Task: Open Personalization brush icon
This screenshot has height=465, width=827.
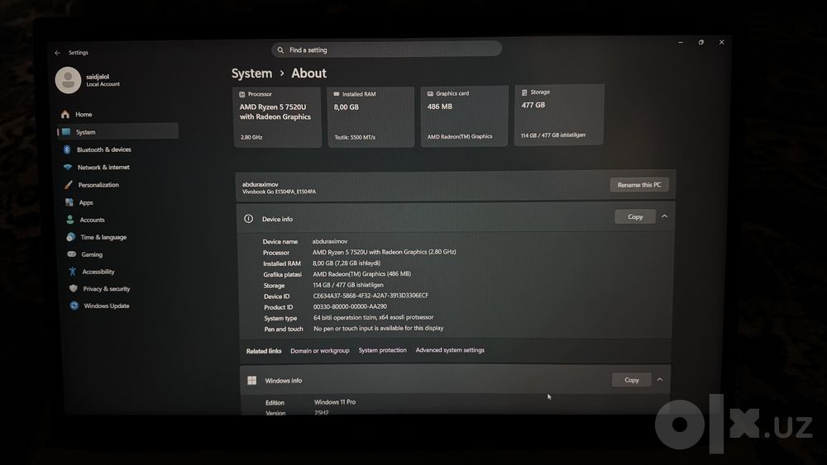Action: 68,185
